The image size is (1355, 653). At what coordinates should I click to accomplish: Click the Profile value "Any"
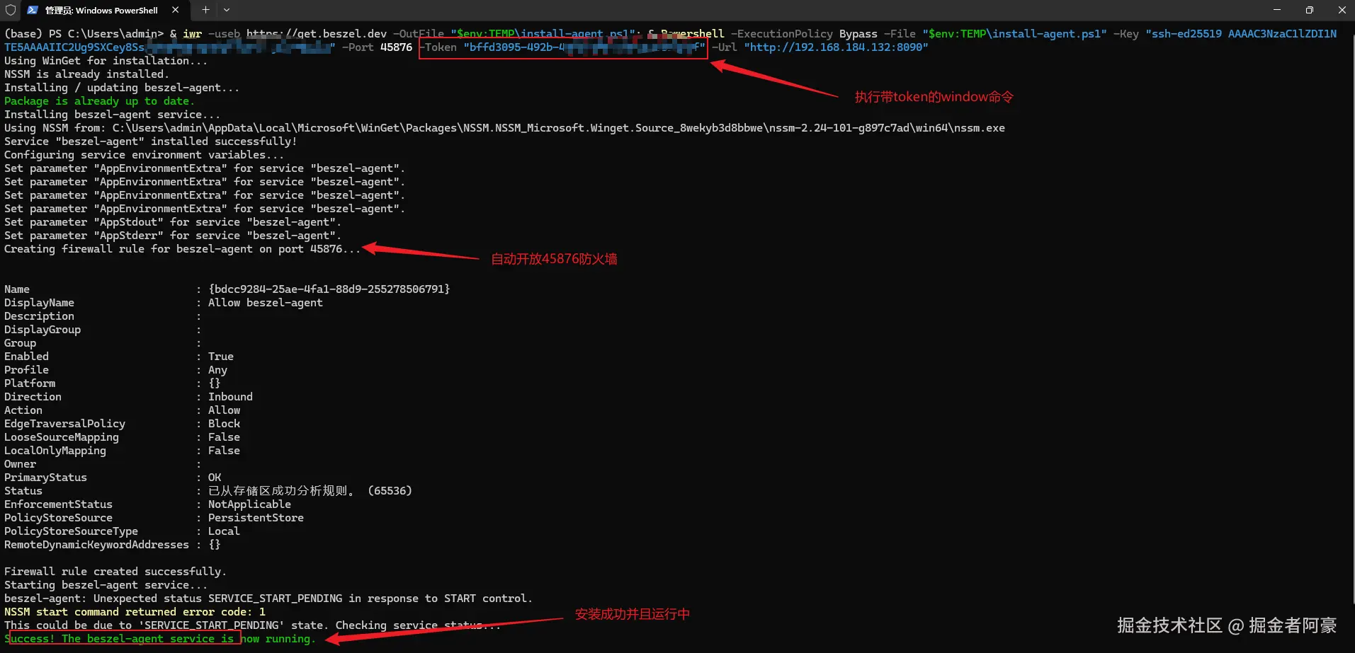click(x=217, y=370)
